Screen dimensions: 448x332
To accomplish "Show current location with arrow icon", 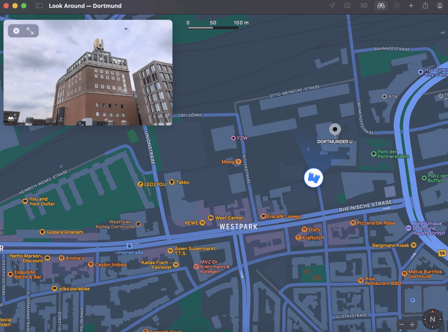I will [332, 6].
